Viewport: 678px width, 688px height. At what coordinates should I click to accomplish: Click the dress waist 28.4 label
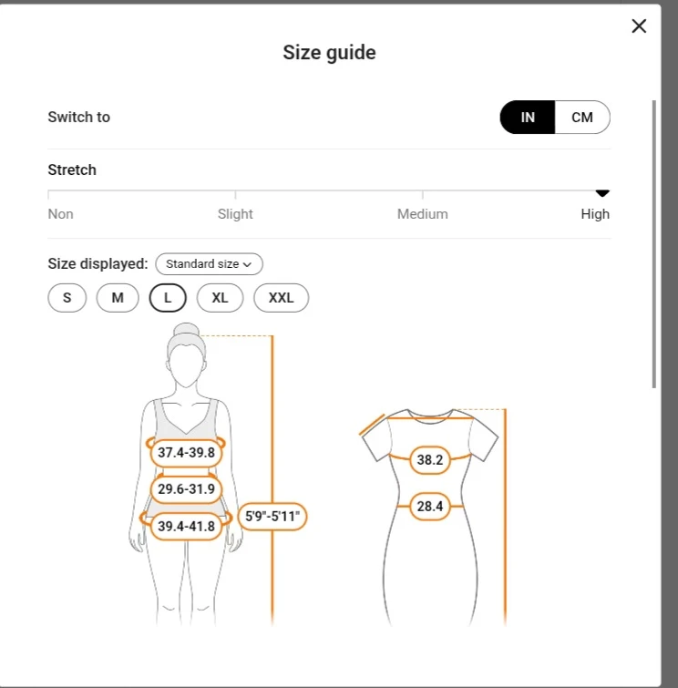(430, 506)
